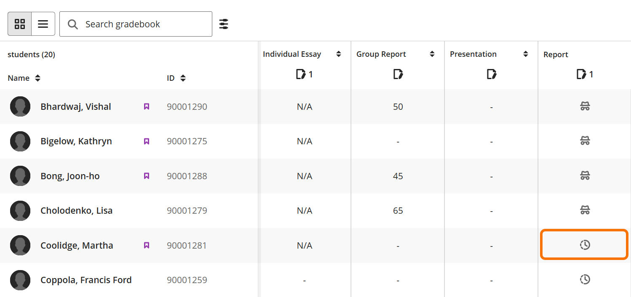Open student Coppola, Francis Ford
This screenshot has height=297, width=631.
[86, 280]
